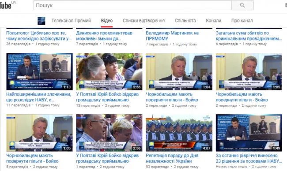Screen dimensions: 287x171
Task: Play the НАБУ thumbnail with 1:13 duration
Action: coord(40,71)
